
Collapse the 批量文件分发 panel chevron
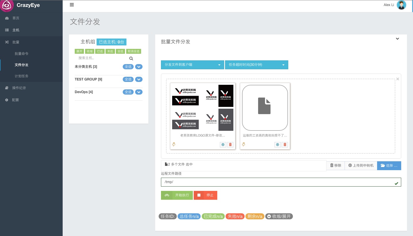pos(397,39)
